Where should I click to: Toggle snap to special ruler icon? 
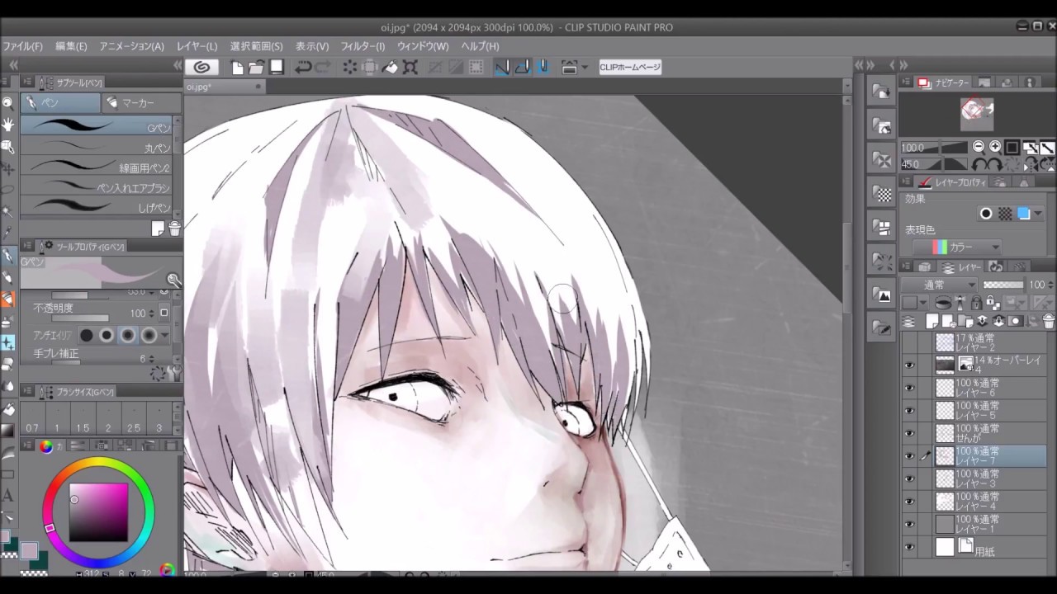(x=522, y=68)
